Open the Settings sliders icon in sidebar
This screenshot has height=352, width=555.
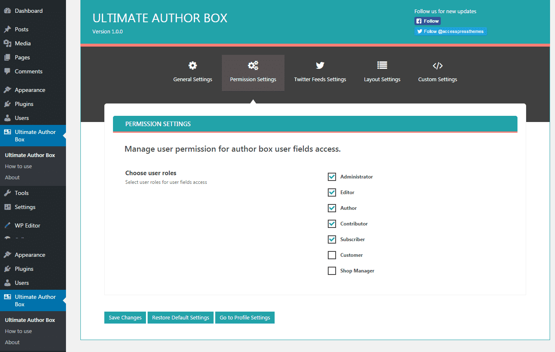pos(7,207)
